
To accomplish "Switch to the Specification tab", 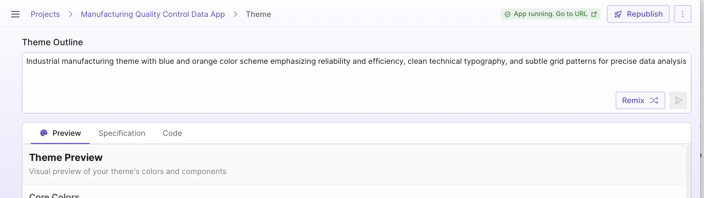I will [x=122, y=133].
